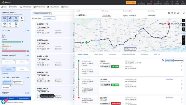Open Dynamic Yard
The height and width of the screenshot is (105, 186).
(26, 7)
